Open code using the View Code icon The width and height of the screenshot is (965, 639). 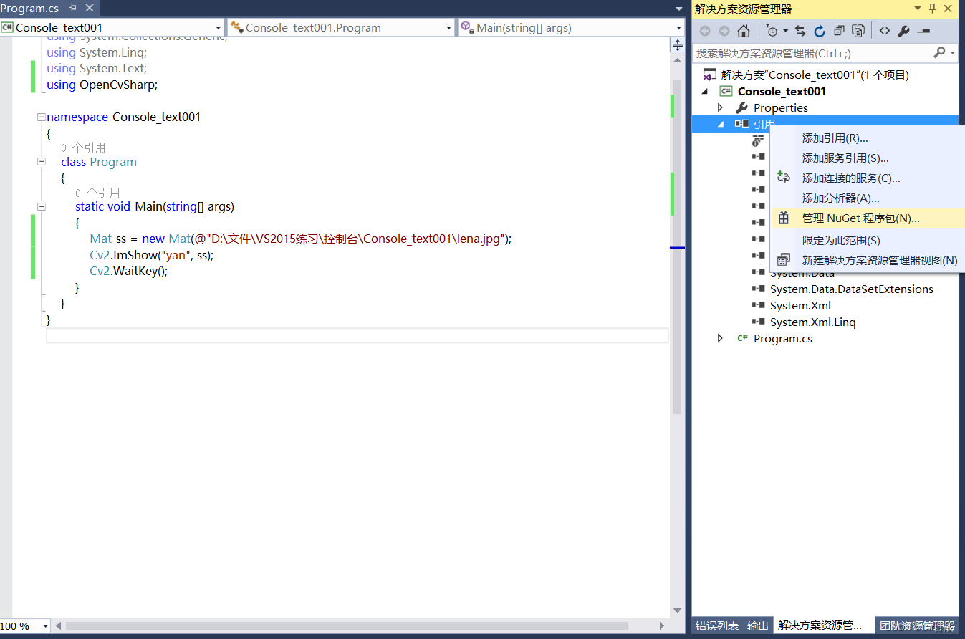(x=884, y=31)
